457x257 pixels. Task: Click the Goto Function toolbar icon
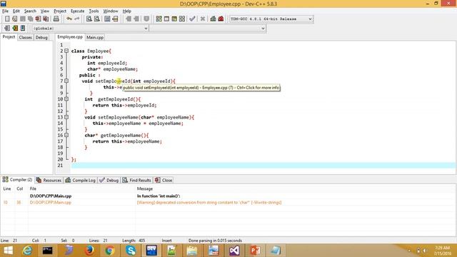[107, 19]
